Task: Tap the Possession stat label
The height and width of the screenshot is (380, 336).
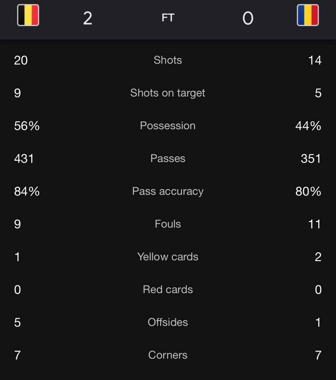Action: coord(168,126)
